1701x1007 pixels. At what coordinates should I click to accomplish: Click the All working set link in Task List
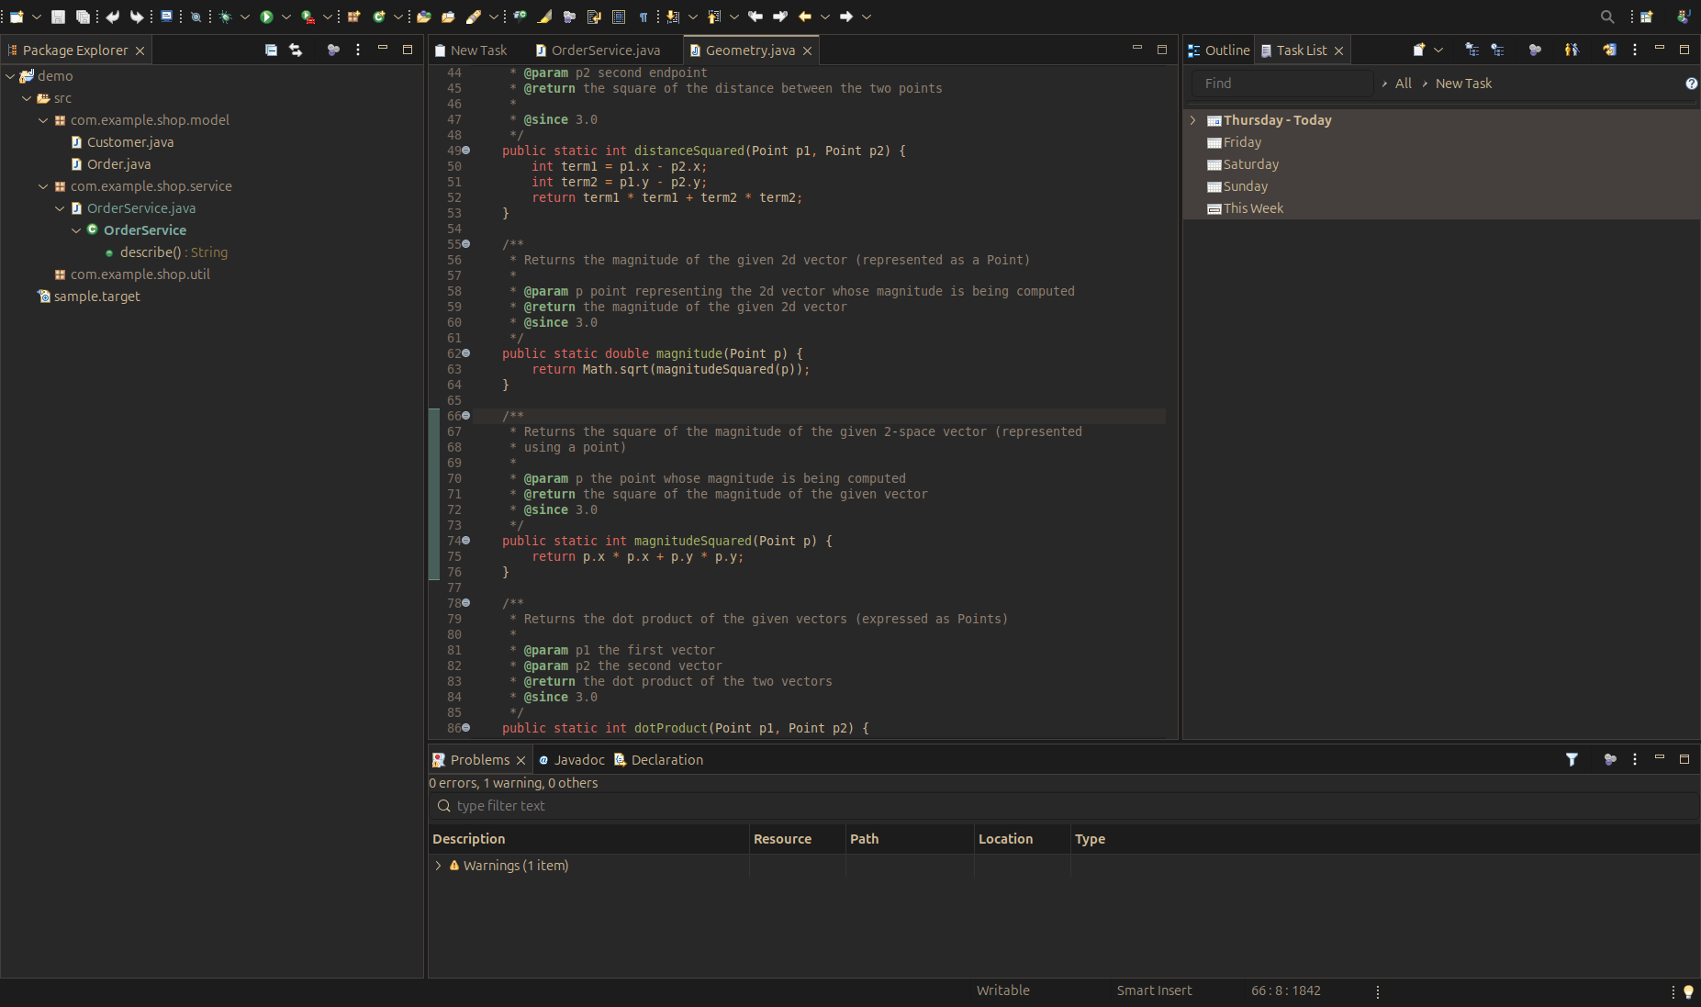click(1404, 84)
